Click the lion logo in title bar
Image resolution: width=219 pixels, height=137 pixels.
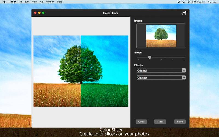[x=184, y=13]
